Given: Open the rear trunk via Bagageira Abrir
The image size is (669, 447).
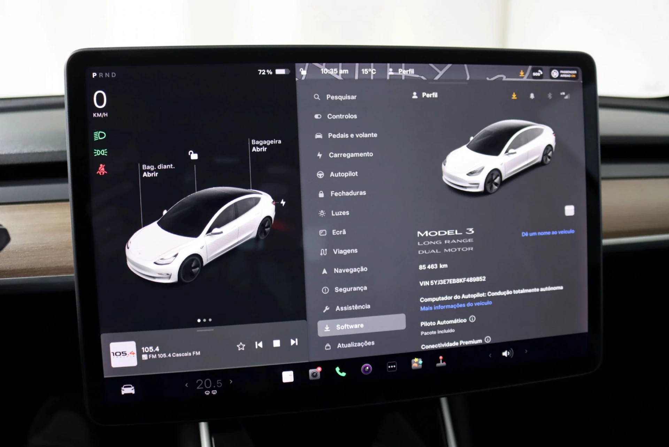Looking at the screenshot, I should (266, 145).
